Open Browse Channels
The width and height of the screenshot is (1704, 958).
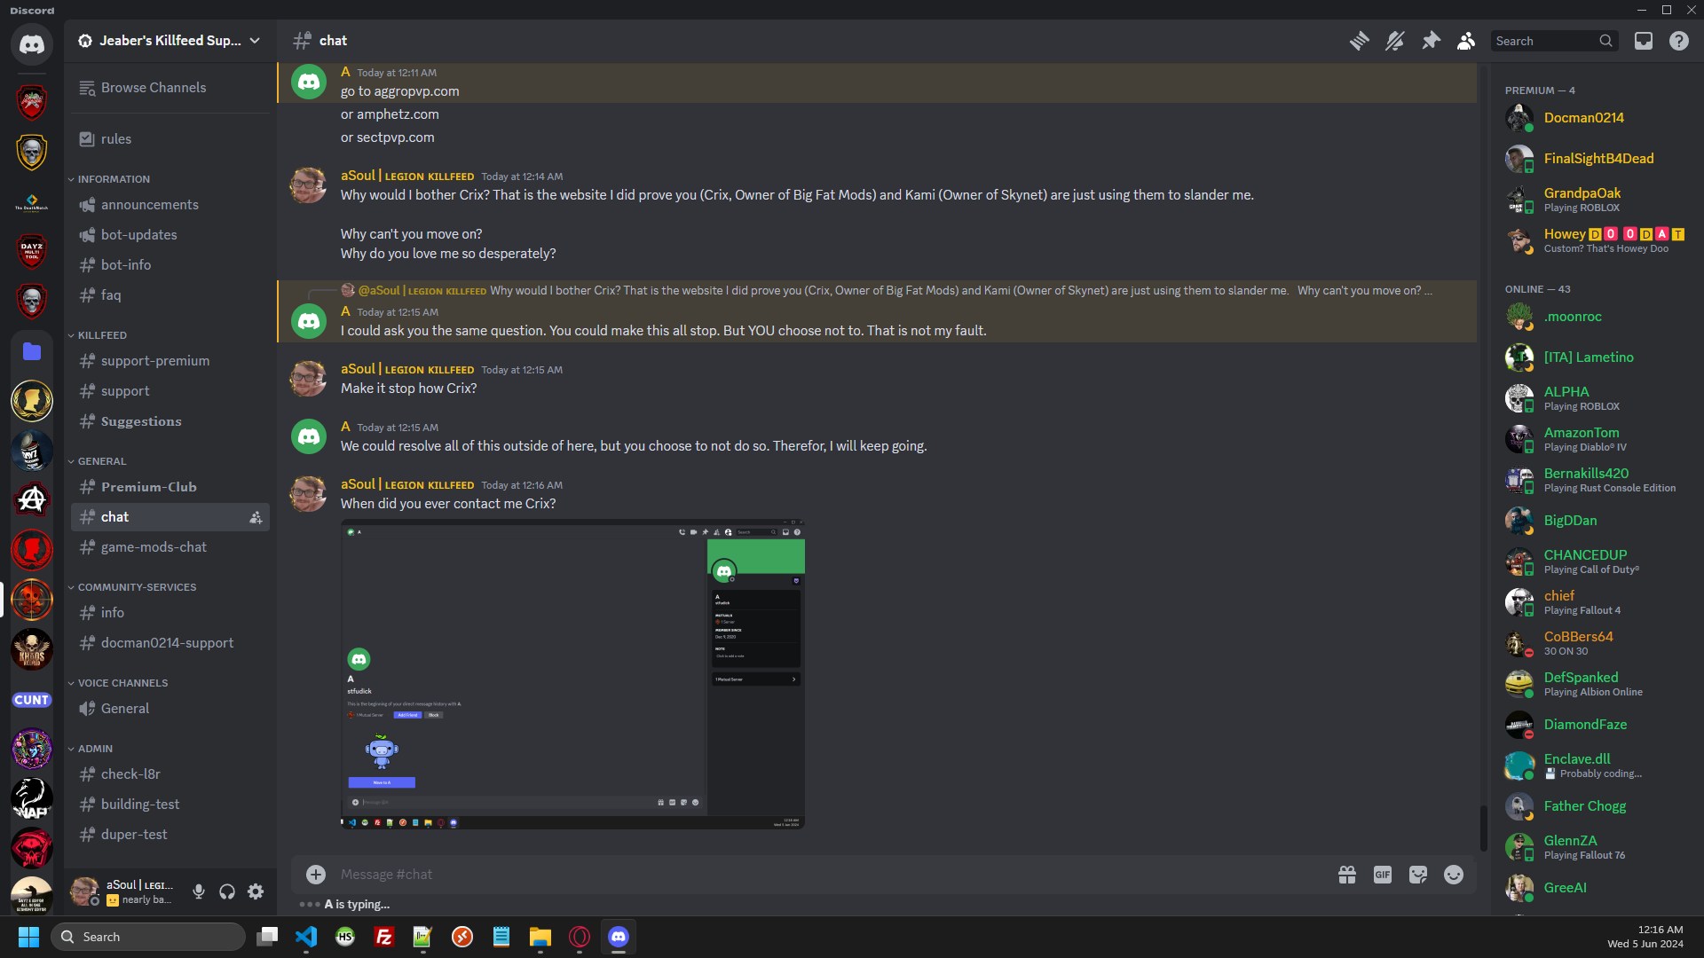(x=170, y=88)
